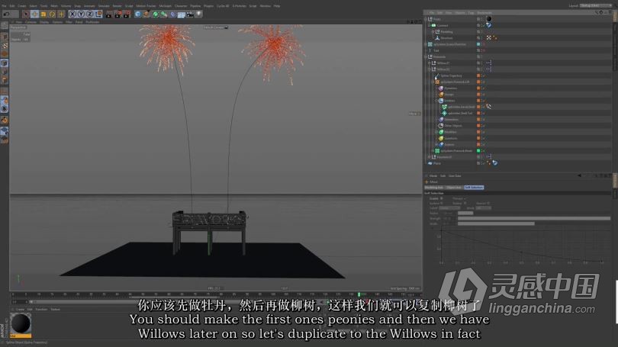Screen dimensions: 618x347
Task: Select the Scale tool
Action: pos(43,14)
